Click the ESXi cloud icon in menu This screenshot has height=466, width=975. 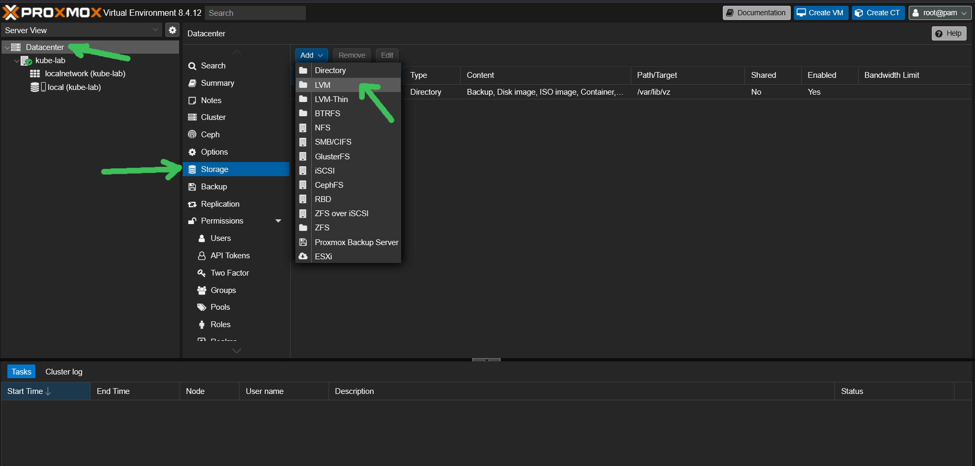[x=303, y=257]
